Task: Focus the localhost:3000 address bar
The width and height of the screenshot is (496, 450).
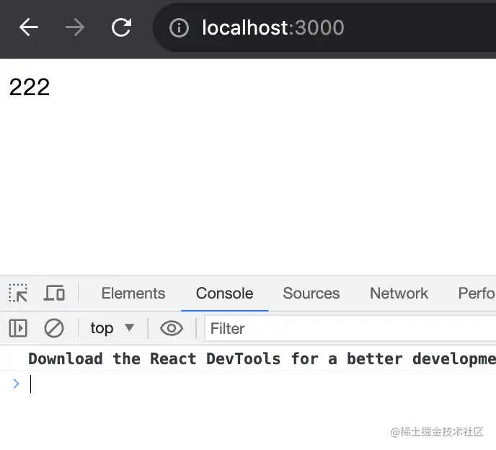Action: [x=324, y=27]
